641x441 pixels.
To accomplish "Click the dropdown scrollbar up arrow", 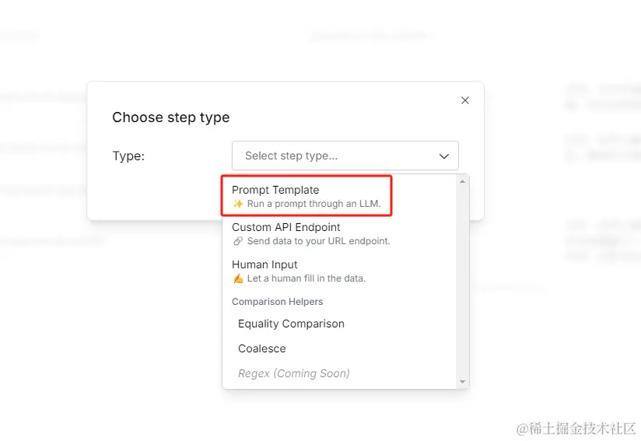I will (x=462, y=181).
